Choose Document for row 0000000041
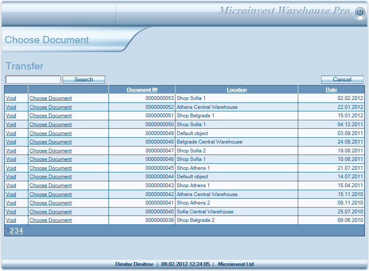Image resolution: width=369 pixels, height=271 pixels. (x=50, y=203)
